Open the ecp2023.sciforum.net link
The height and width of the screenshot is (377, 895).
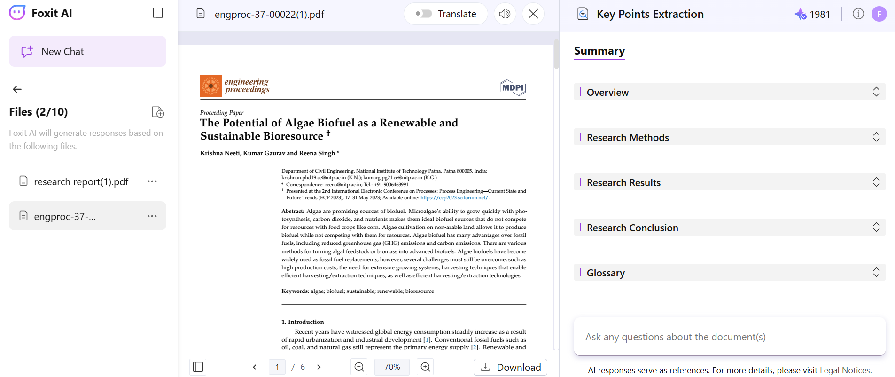point(454,198)
